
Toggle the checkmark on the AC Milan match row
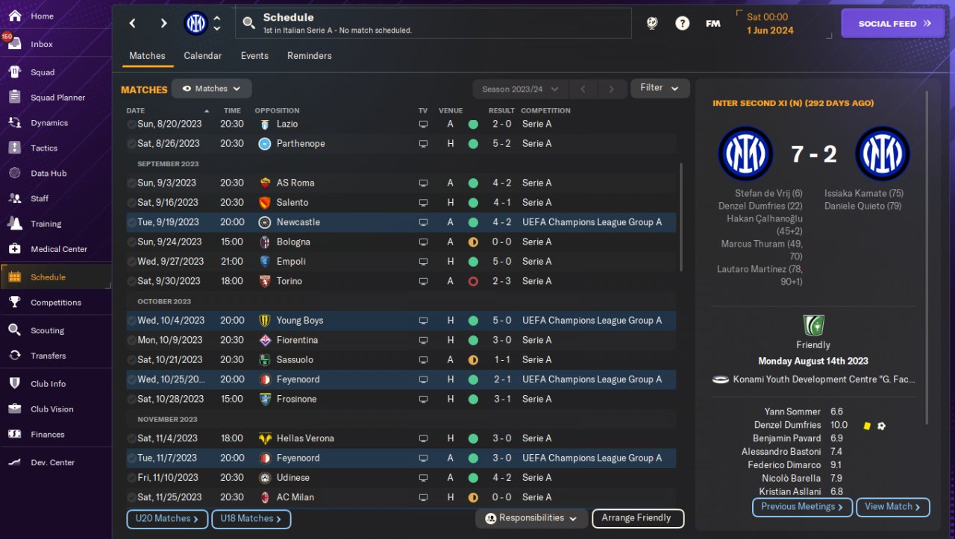[x=131, y=497]
